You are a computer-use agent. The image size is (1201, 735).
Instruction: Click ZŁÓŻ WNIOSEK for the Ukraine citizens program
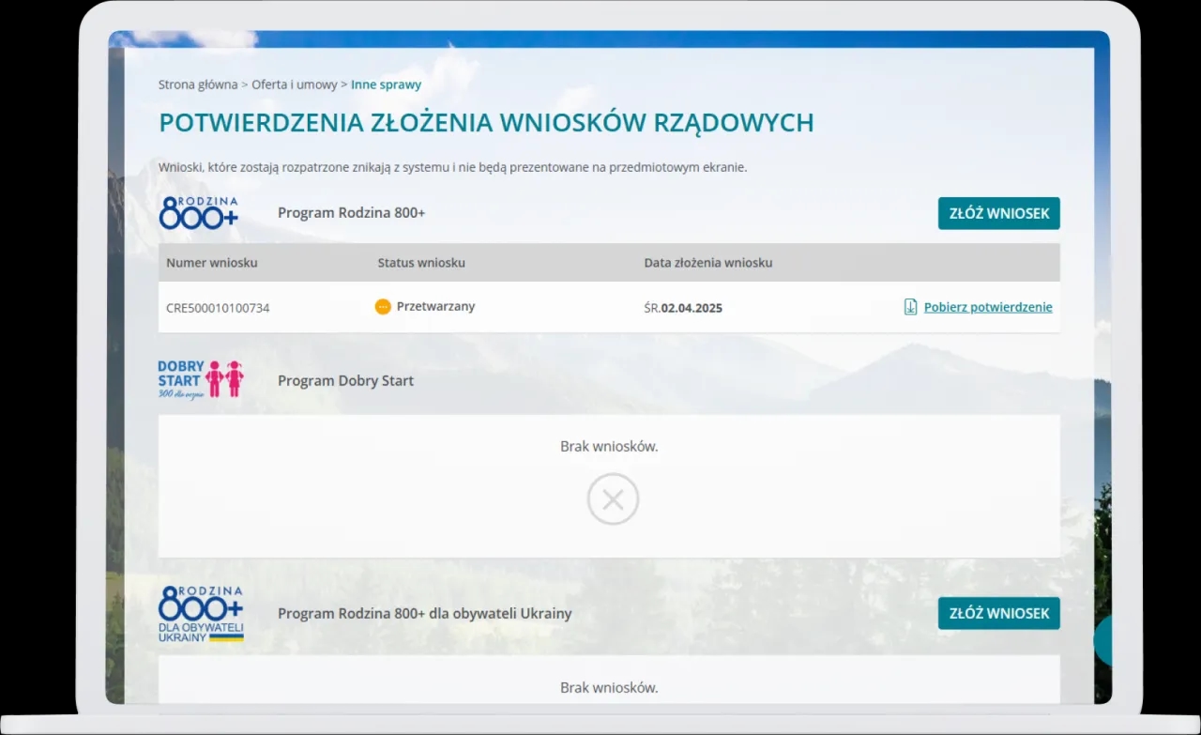(998, 613)
